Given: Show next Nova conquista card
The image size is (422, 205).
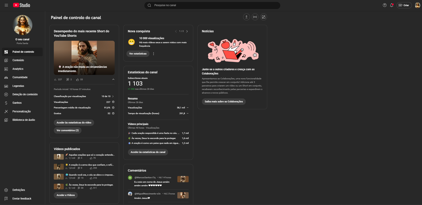Looking at the screenshot, I should coord(187,31).
